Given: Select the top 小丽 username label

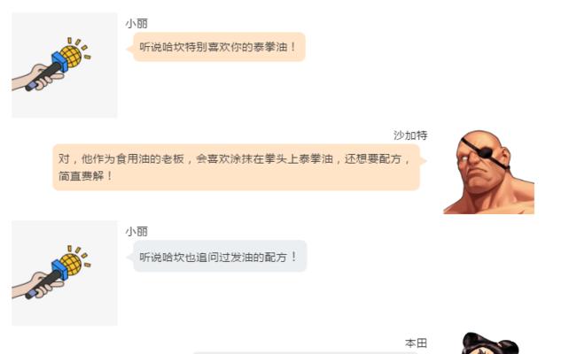Looking at the screenshot, I should [x=136, y=24].
